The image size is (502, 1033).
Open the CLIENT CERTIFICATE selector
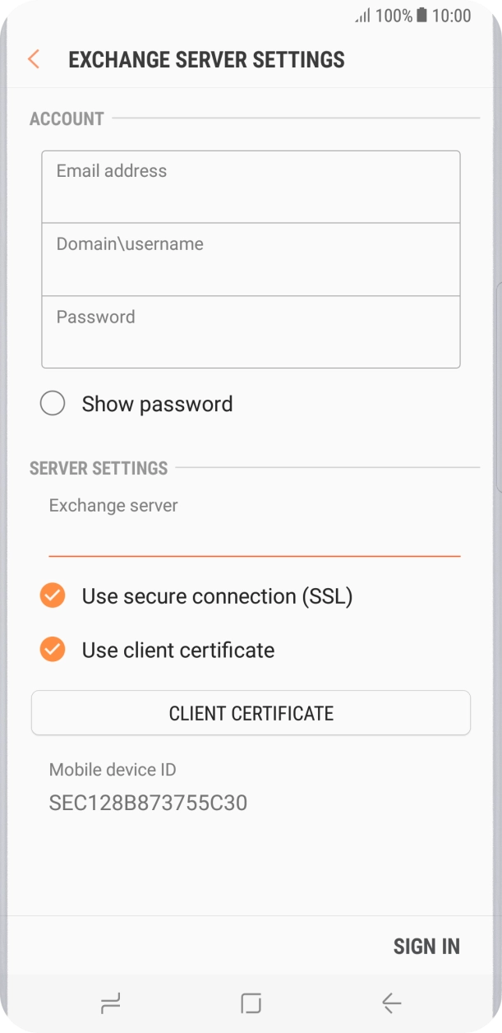pos(251,712)
